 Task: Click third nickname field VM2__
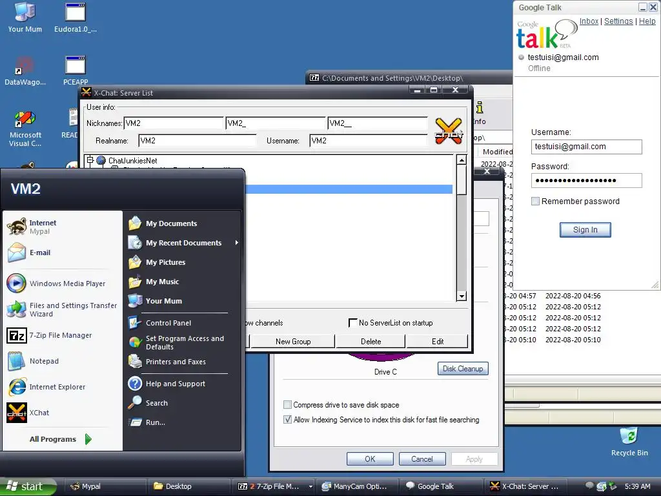pyautogui.click(x=378, y=123)
